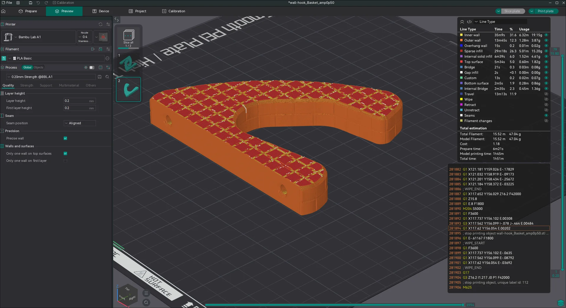
Task: Enable Only one wall on first layer
Action: (65, 161)
